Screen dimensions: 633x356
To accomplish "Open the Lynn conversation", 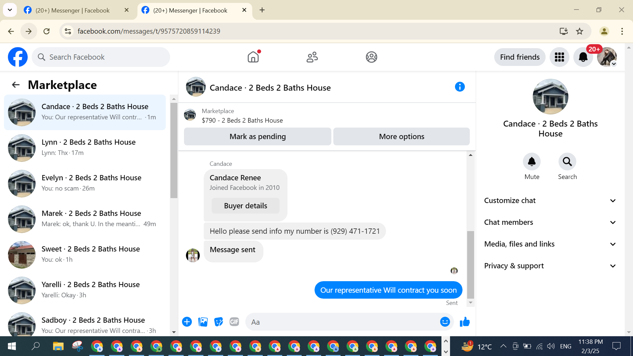I will [x=85, y=148].
